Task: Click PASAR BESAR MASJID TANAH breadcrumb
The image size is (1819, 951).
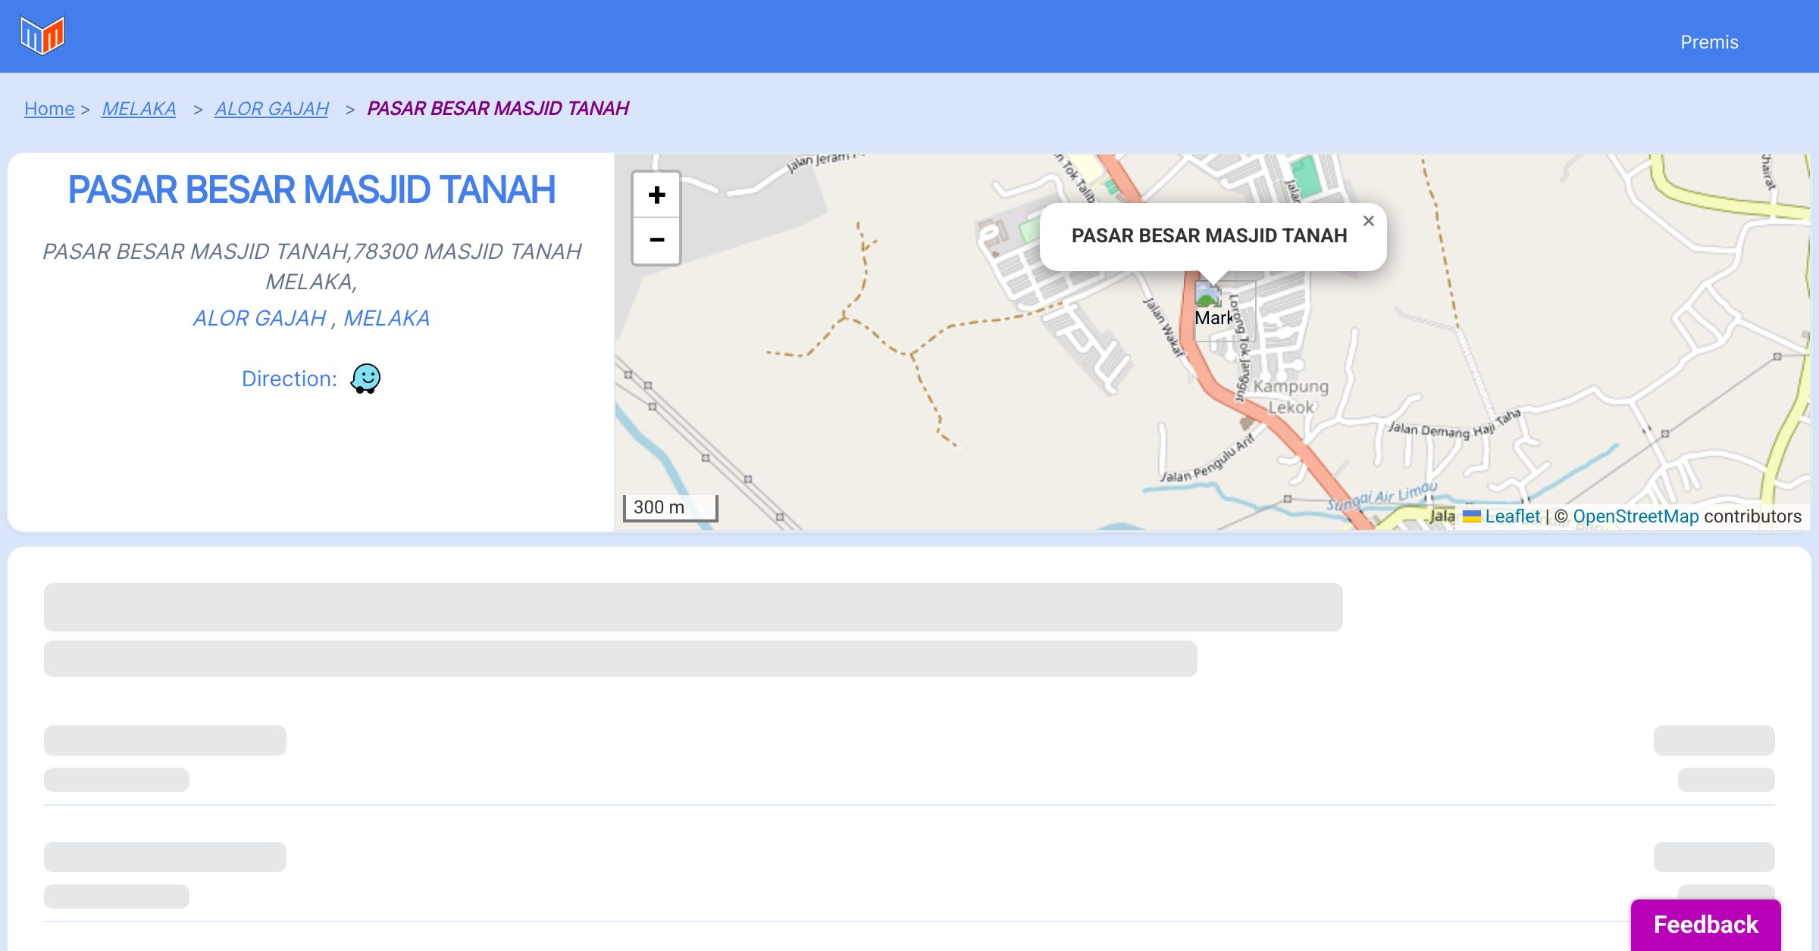Action: tap(498, 108)
